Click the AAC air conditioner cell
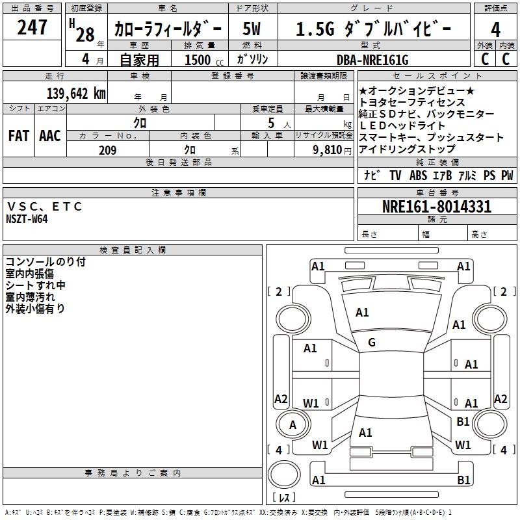The image size is (520, 520). [x=51, y=136]
